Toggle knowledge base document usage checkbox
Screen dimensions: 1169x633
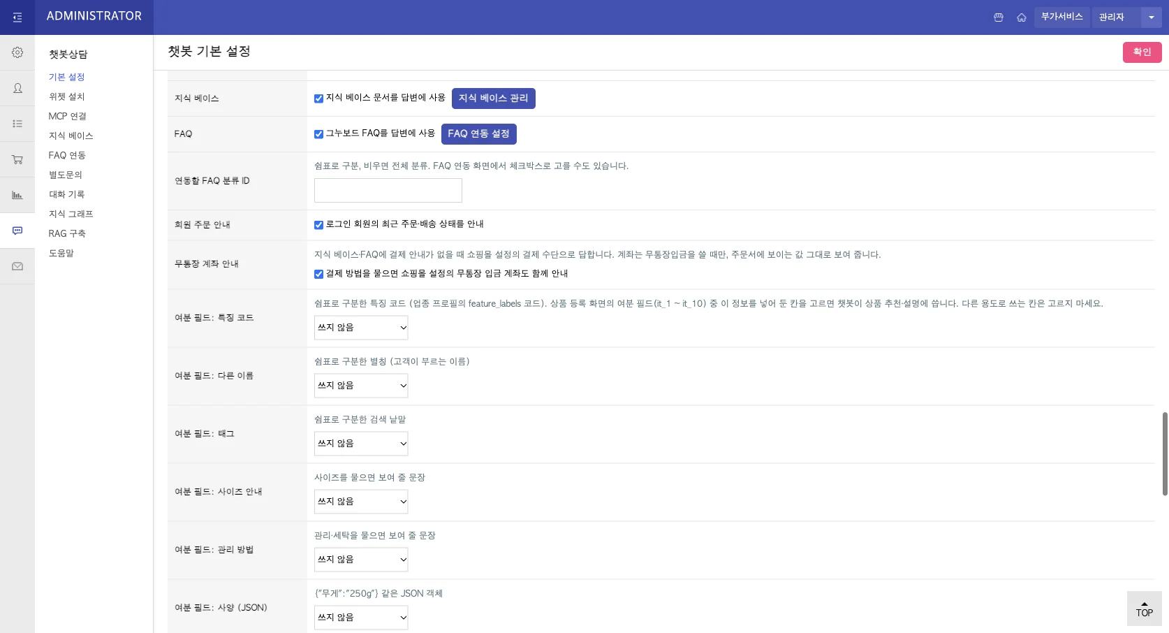(x=318, y=99)
